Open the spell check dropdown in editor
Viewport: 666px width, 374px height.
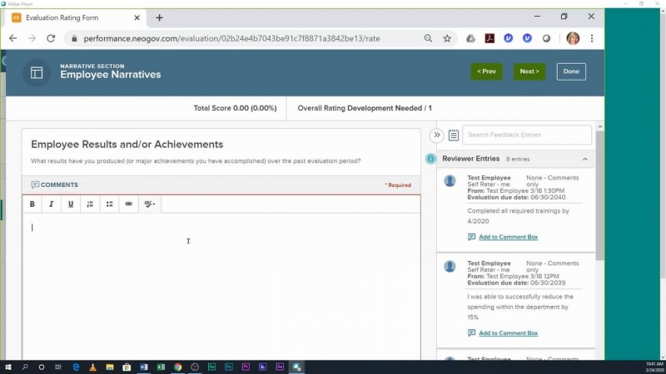(x=149, y=204)
